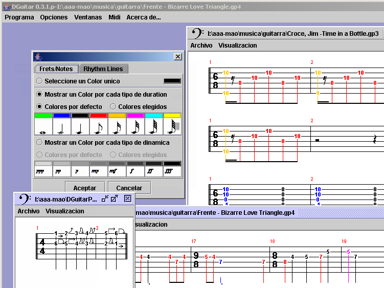
Task: Click bass clef icon of Time in a Bottle window
Action: 197,33
